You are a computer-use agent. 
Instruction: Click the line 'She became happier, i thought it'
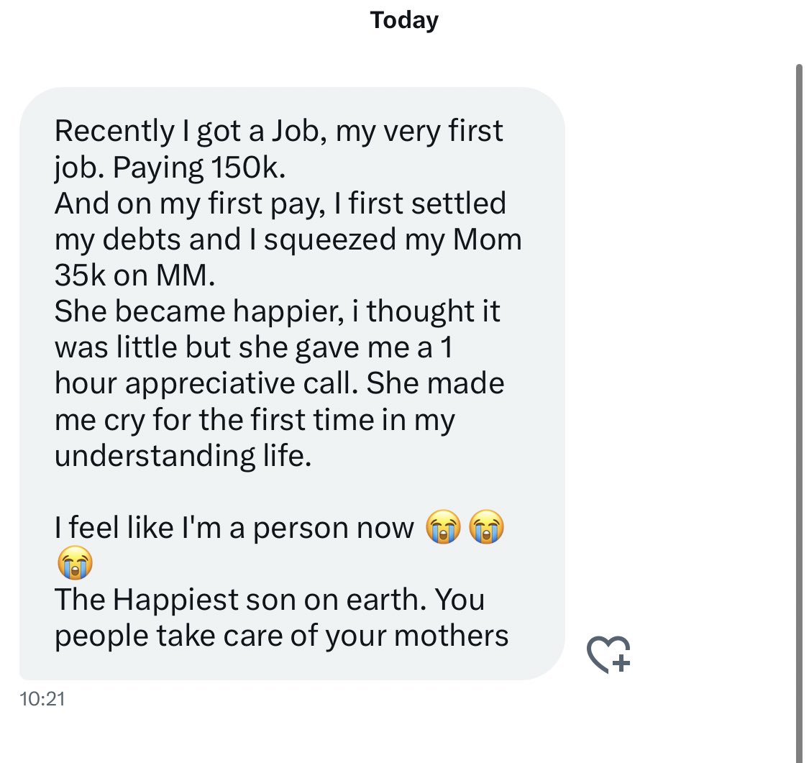(x=278, y=311)
